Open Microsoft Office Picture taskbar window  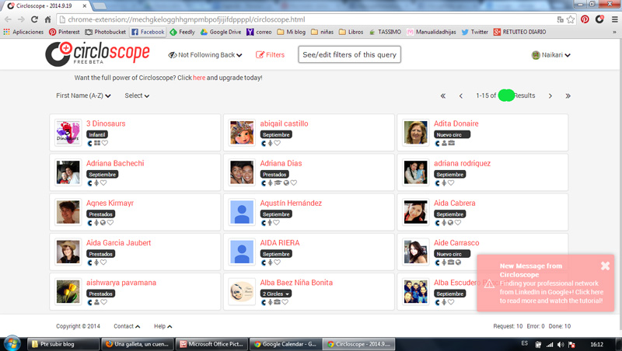point(211,344)
